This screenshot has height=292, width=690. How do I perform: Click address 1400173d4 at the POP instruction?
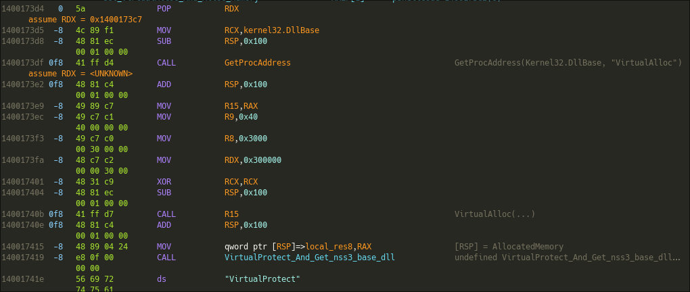(18, 9)
